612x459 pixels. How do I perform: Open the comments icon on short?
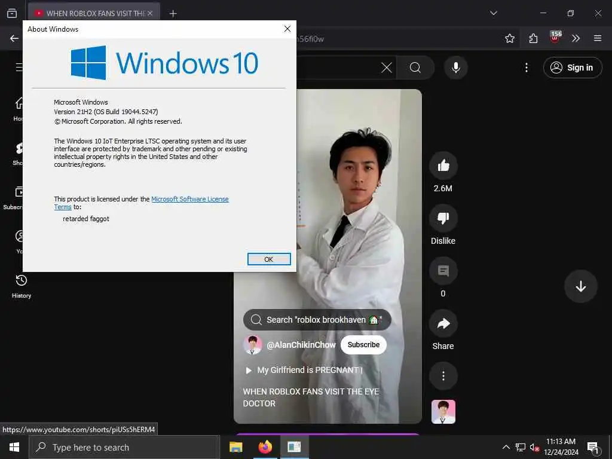click(x=443, y=271)
